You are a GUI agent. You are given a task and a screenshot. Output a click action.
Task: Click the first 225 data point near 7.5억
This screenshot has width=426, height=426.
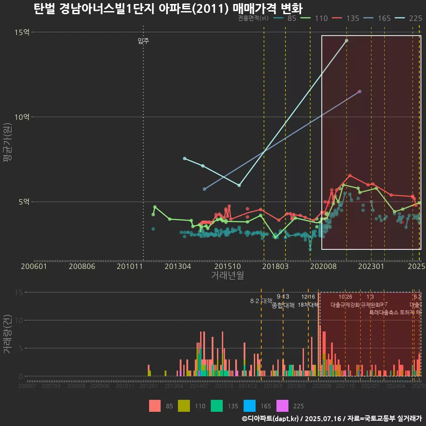pos(185,158)
